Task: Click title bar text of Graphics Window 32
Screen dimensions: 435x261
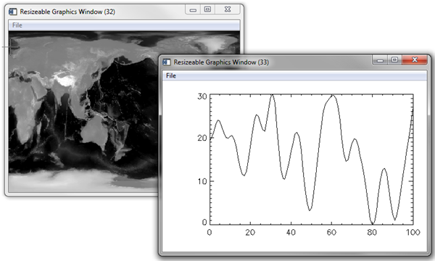Action: [x=67, y=12]
